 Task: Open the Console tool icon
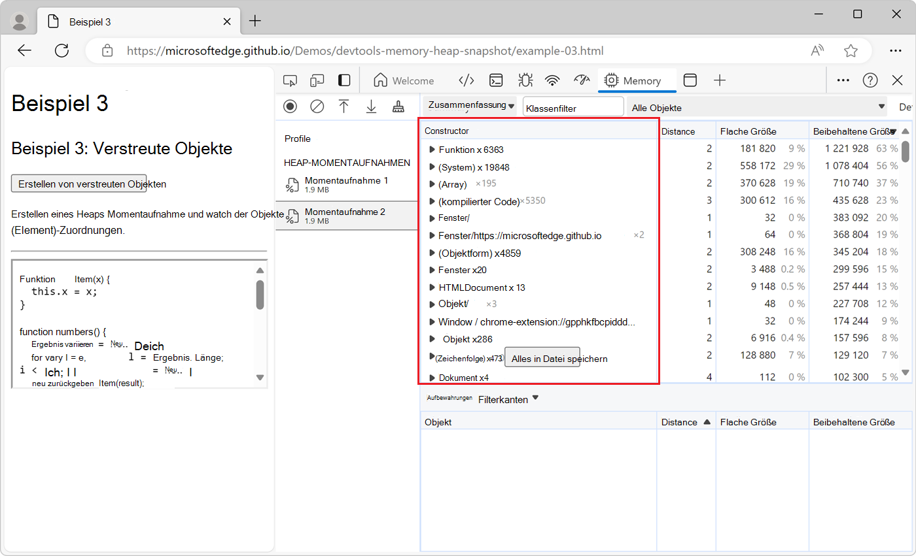pos(497,80)
